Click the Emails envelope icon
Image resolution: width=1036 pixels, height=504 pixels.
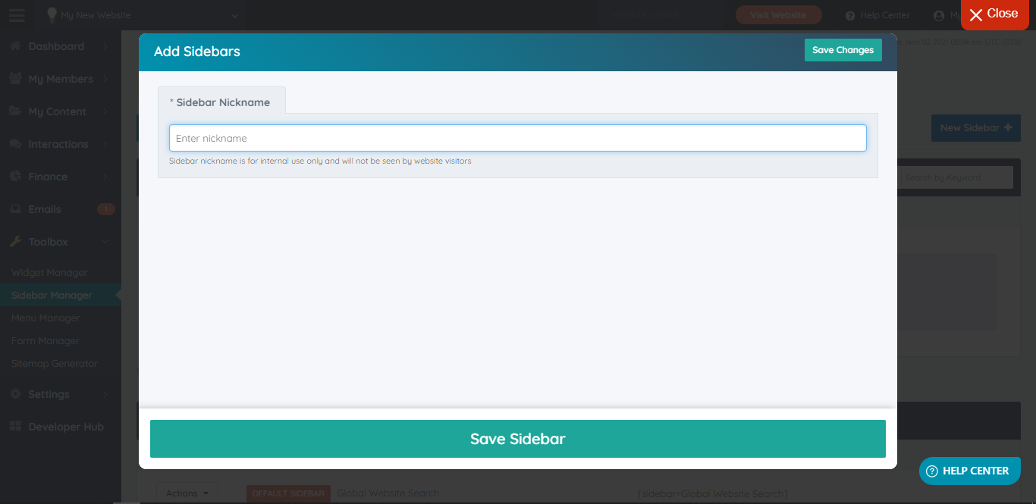point(15,209)
